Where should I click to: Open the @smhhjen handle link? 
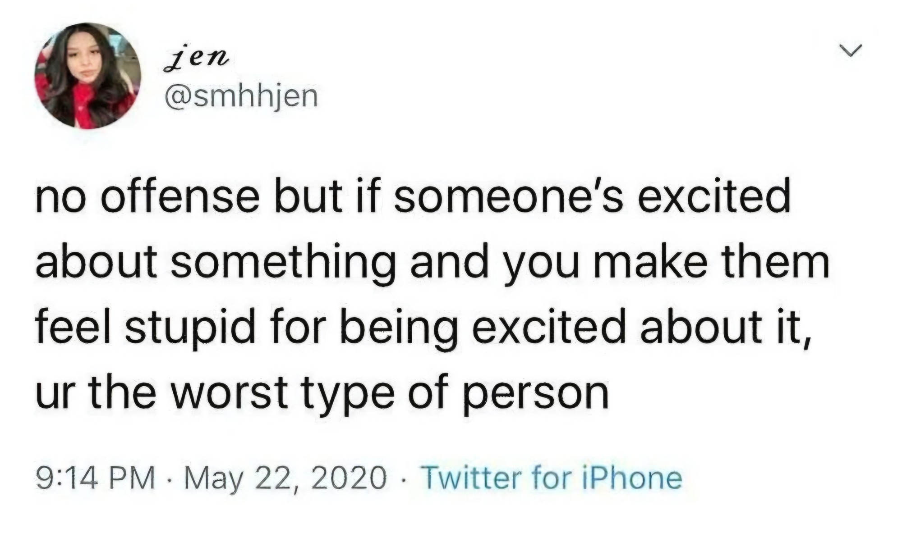point(242,96)
